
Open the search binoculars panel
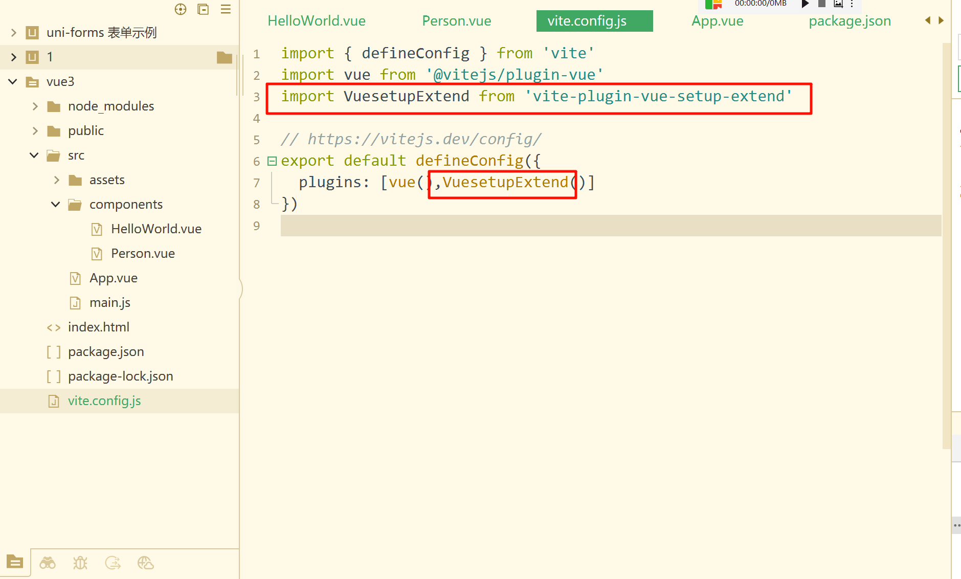(x=48, y=563)
